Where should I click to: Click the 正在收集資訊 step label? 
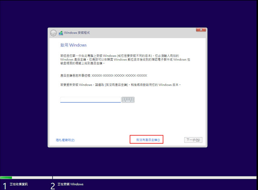[x=19, y=184]
